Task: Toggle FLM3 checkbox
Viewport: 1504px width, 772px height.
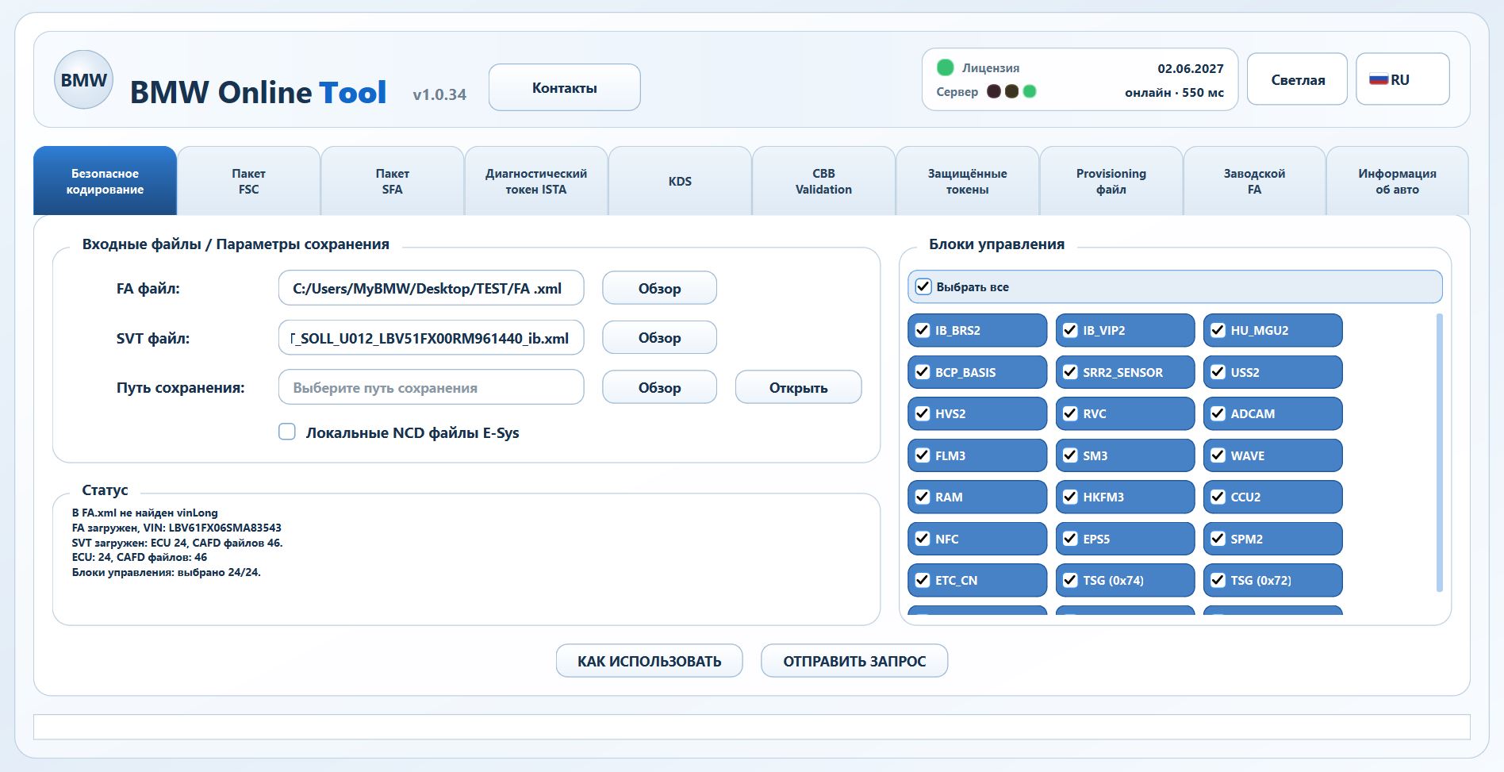Action: (923, 455)
